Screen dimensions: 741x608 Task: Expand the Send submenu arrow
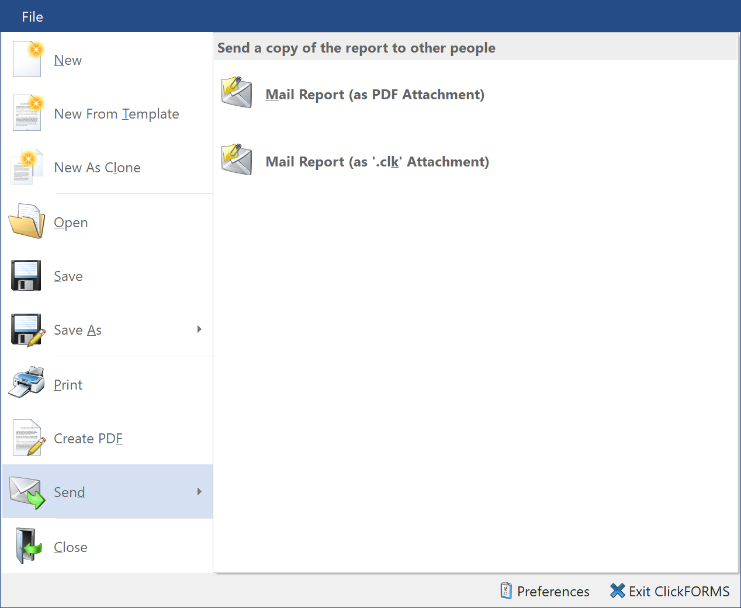coord(199,492)
